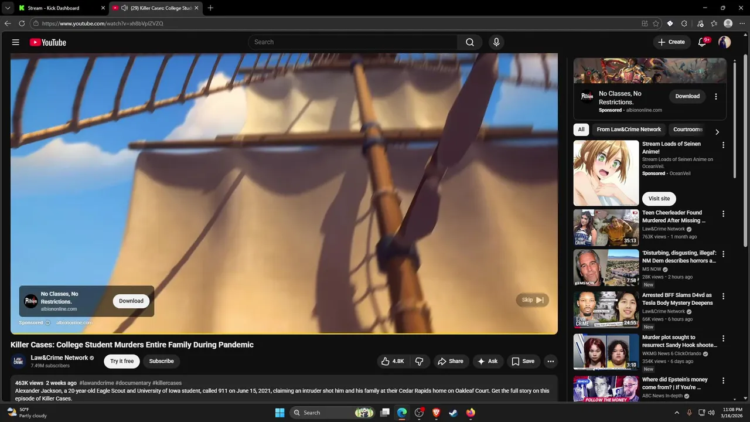The width and height of the screenshot is (750, 422).
Task: Open the Arrested BFF Slams D4vd thumbnail
Action: click(606, 310)
